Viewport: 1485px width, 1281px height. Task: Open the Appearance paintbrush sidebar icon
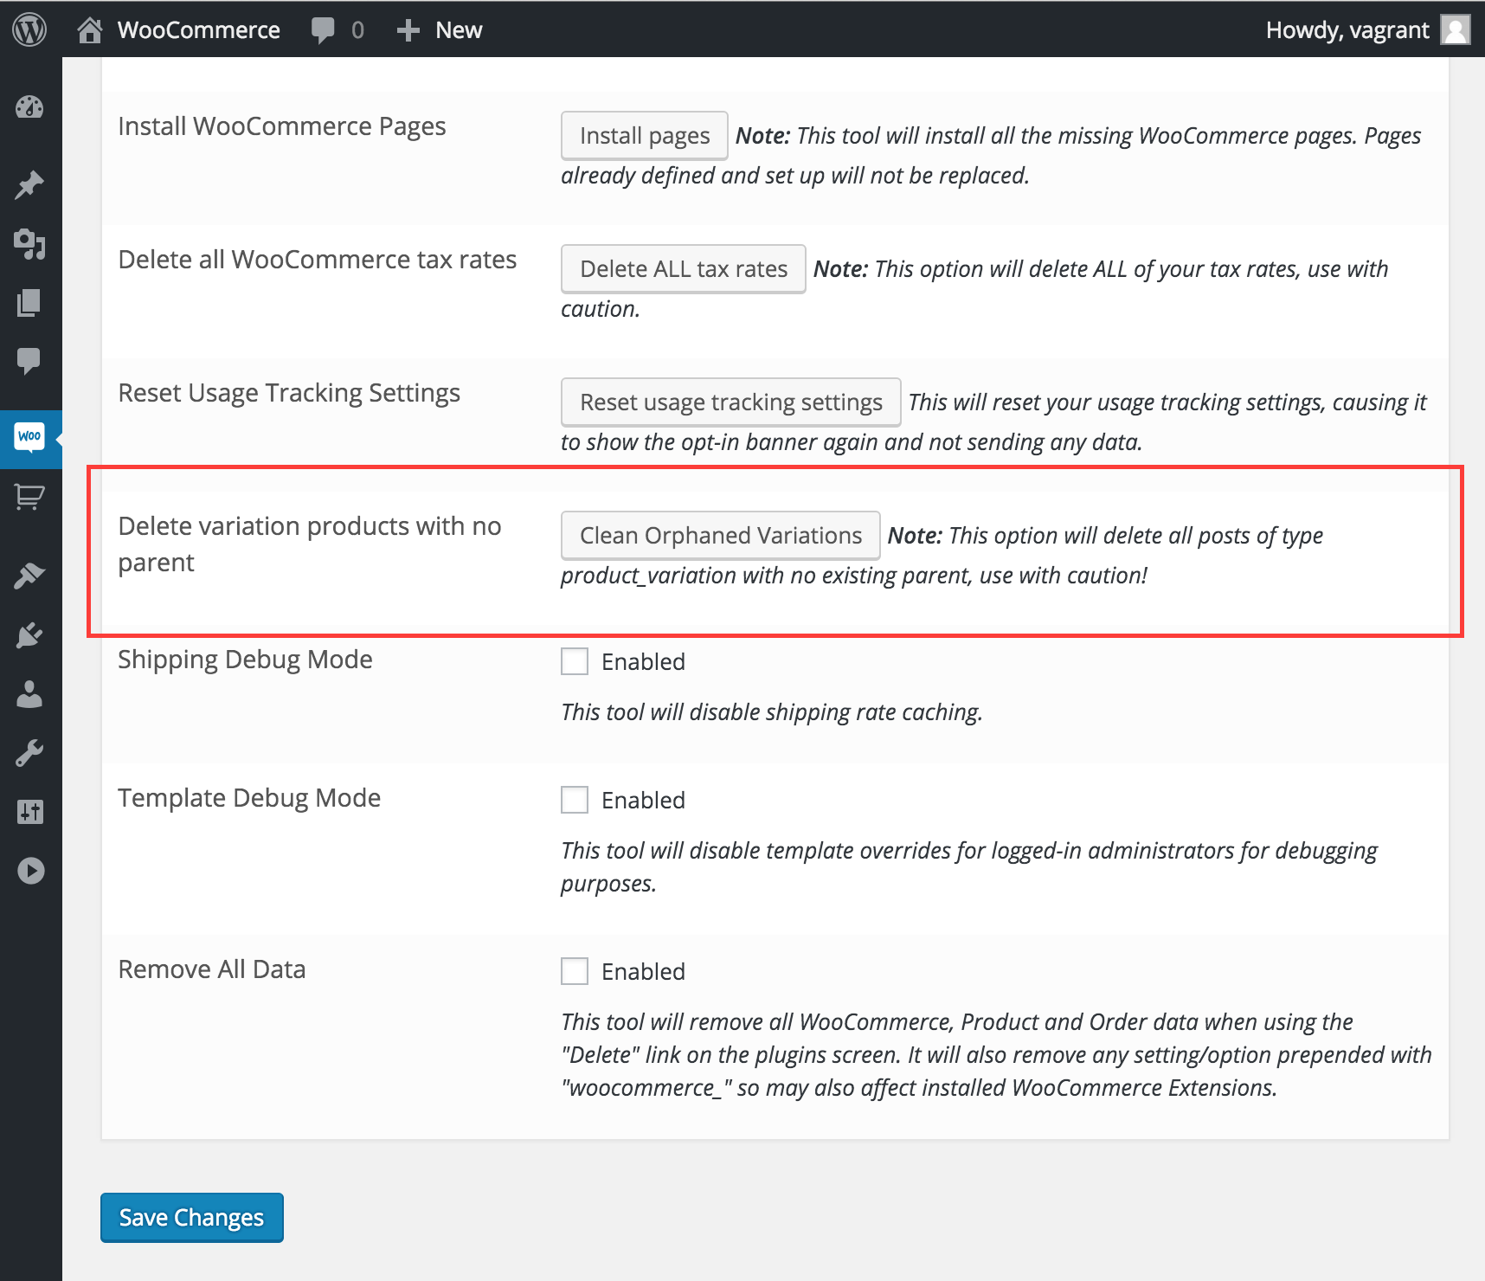click(x=29, y=576)
